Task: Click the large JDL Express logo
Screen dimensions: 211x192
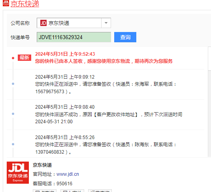Action: 18,173
